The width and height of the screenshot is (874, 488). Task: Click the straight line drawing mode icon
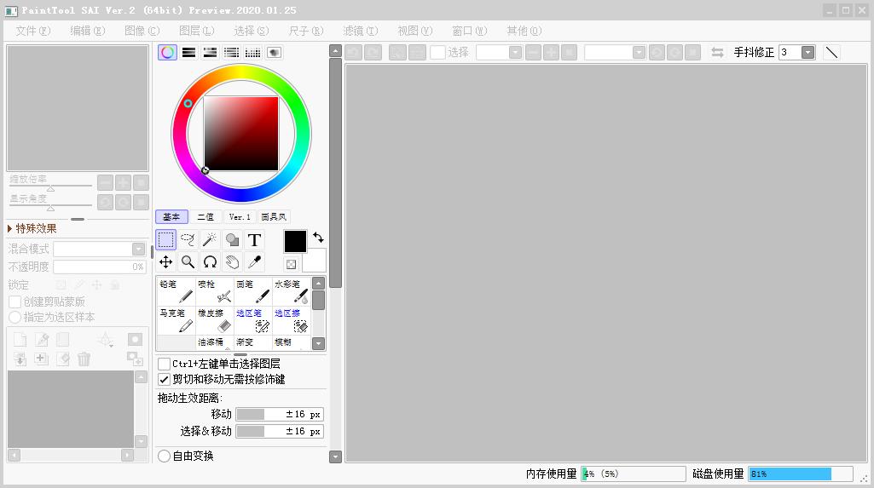pyautogui.click(x=831, y=52)
